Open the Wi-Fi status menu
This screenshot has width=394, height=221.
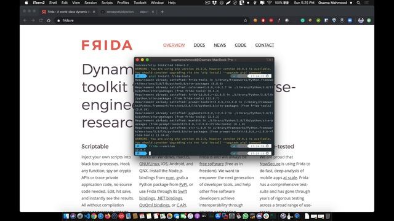pos(270,2)
